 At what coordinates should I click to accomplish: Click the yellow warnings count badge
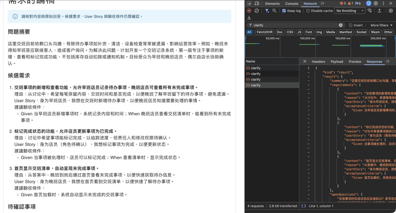tap(350, 3)
